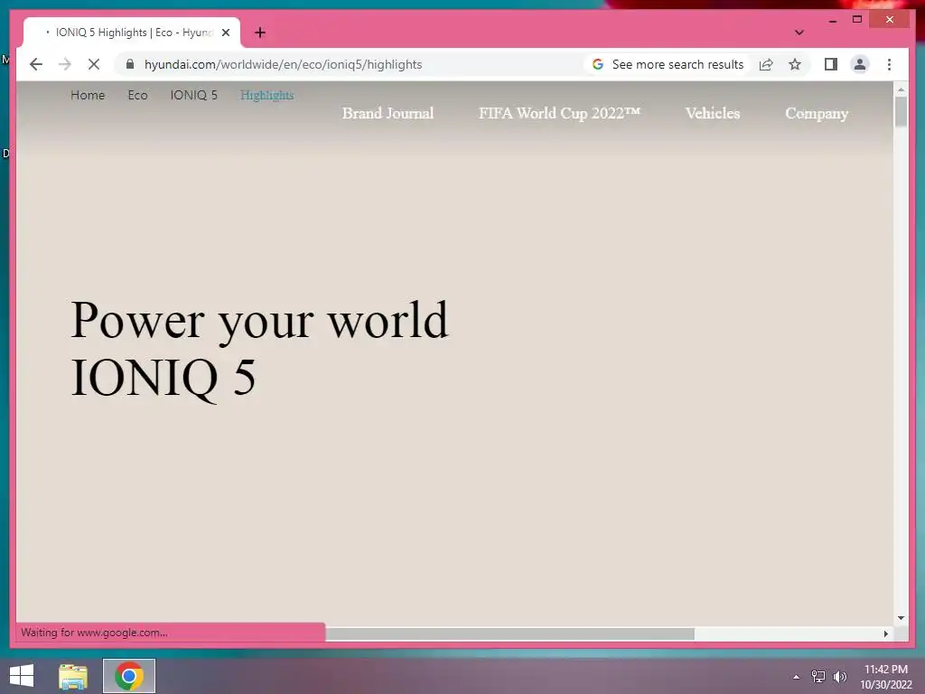The width and height of the screenshot is (925, 694).
Task: Open Brand Journal menu
Action: click(x=388, y=113)
